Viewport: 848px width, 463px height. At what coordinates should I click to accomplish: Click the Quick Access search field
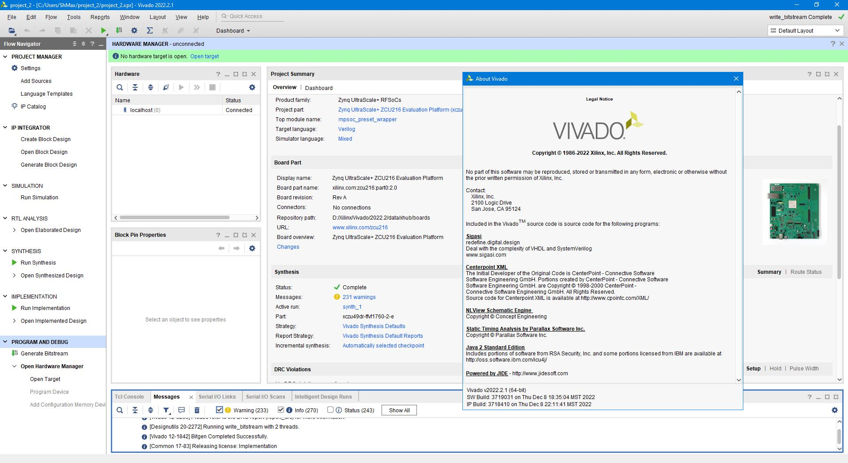(x=252, y=16)
